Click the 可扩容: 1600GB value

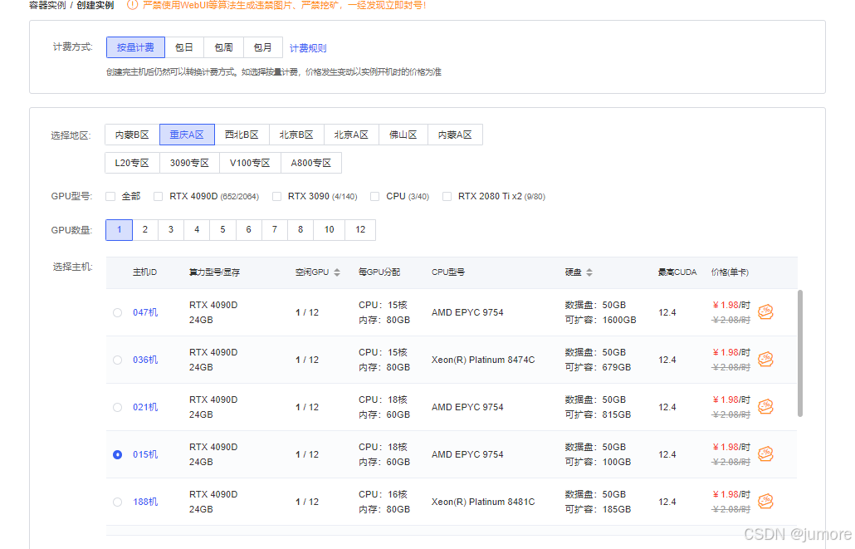click(x=601, y=321)
